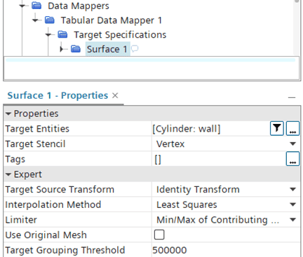
Task: Select the Tabular Data Mapper 1 label
Action: click(x=112, y=20)
